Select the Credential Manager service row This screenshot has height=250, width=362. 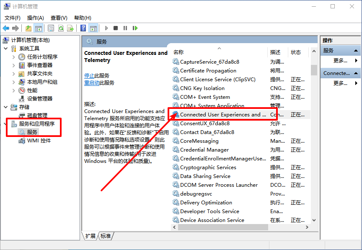coord(204,149)
